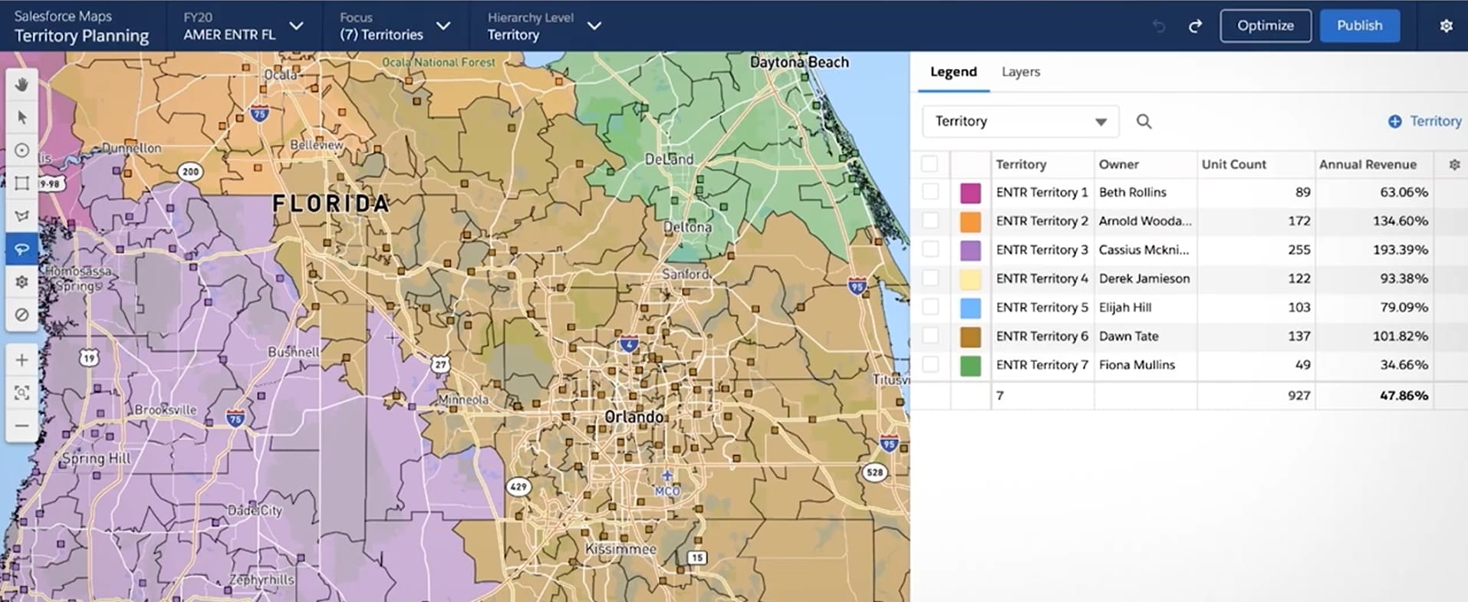
Task: Click the blue ENTR Territory 5 swatch
Action: (970, 308)
